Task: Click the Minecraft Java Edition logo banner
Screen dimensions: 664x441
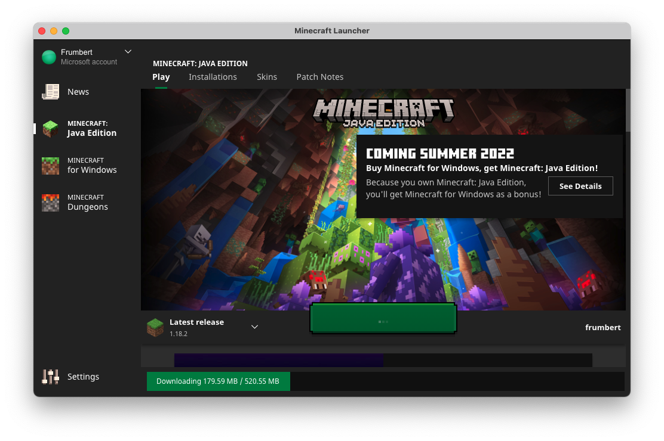Action: click(x=383, y=113)
